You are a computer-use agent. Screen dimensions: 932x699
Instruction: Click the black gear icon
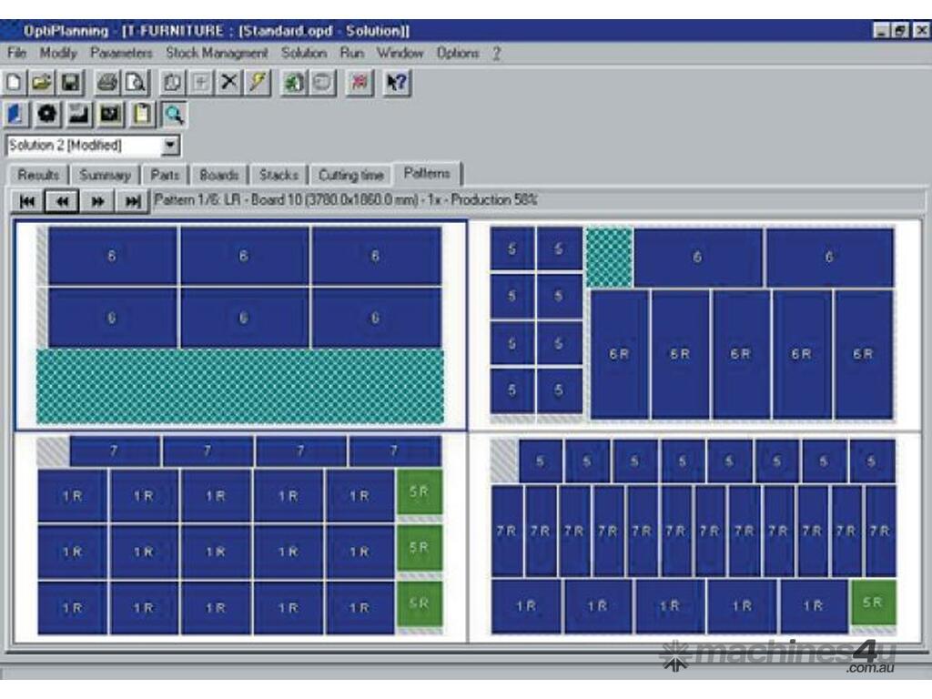[47, 114]
